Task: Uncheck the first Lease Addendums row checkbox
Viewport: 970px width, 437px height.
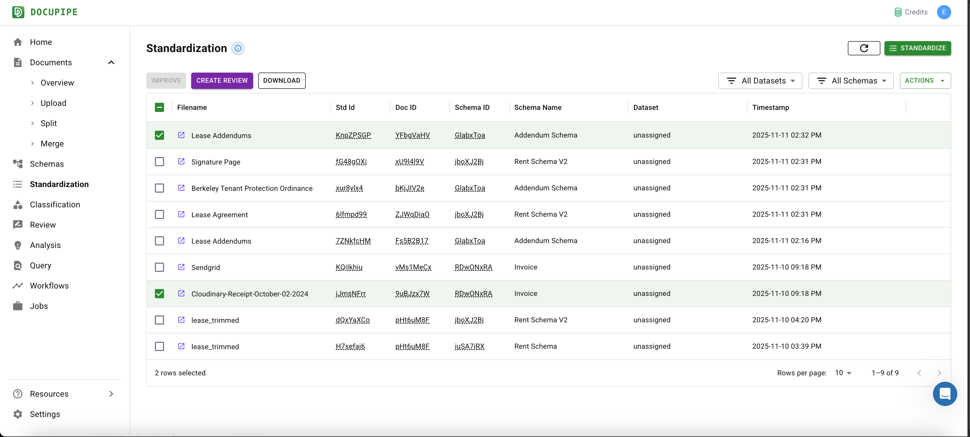Action: tap(159, 135)
